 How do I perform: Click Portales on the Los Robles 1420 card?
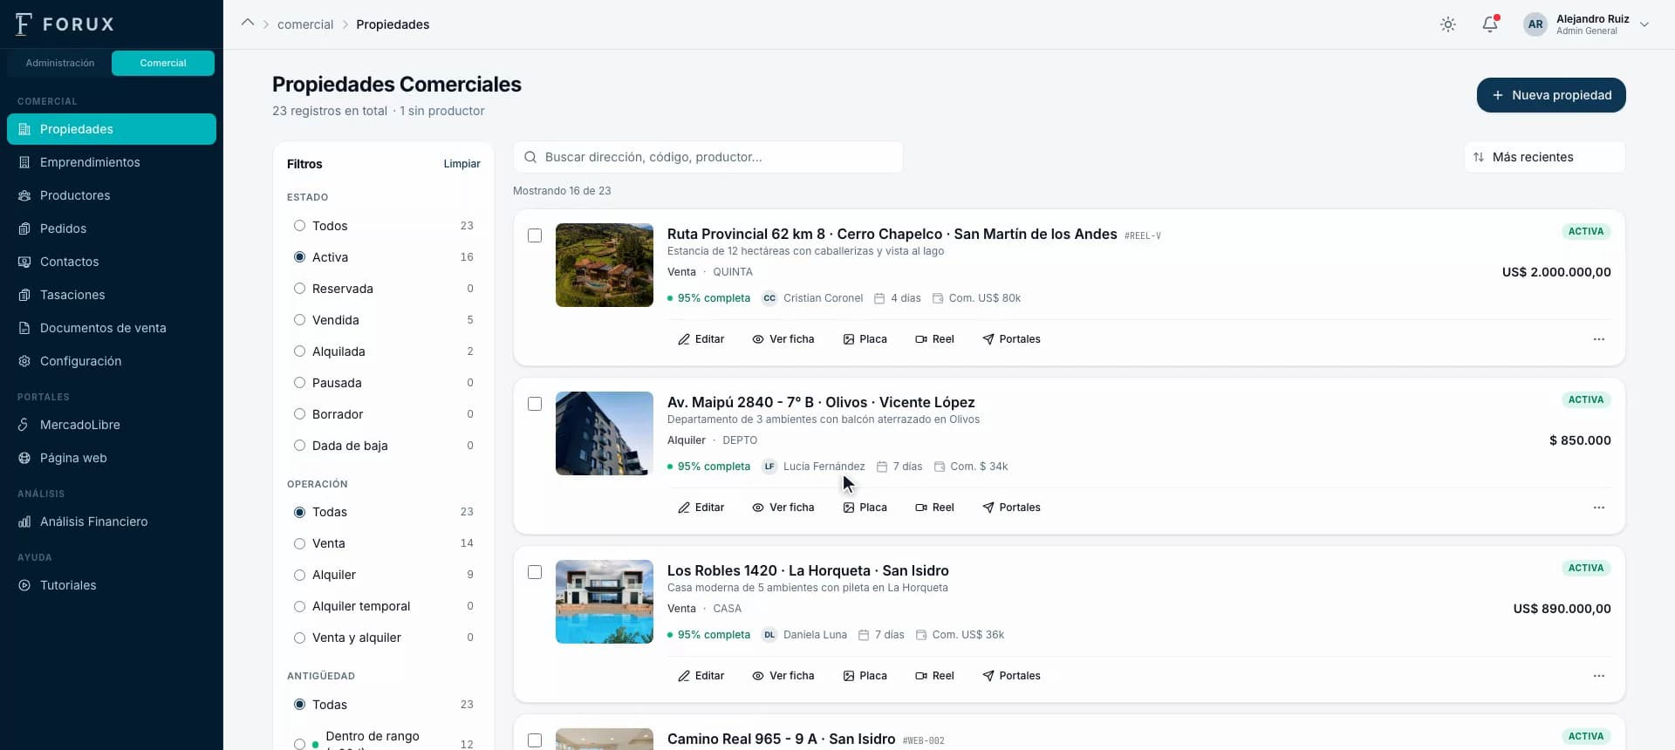coord(1011,676)
